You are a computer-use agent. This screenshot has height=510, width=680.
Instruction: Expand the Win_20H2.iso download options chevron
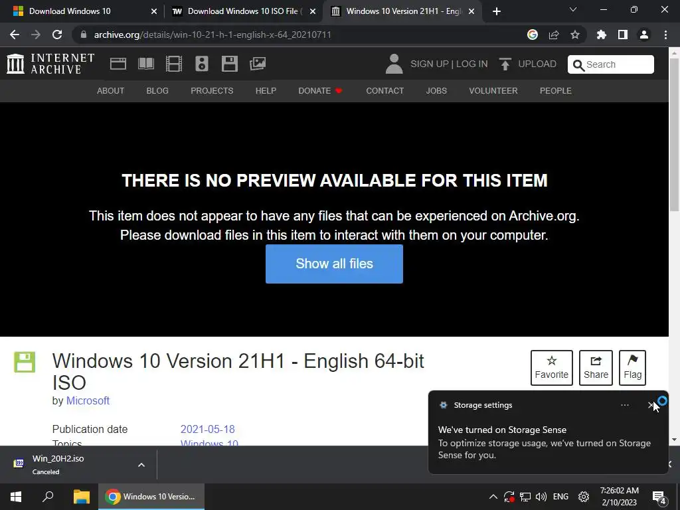(141, 465)
